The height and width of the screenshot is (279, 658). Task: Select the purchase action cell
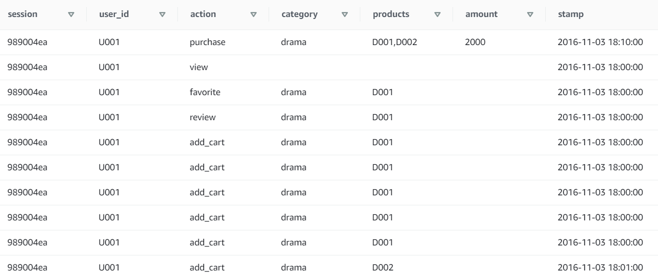(x=207, y=43)
